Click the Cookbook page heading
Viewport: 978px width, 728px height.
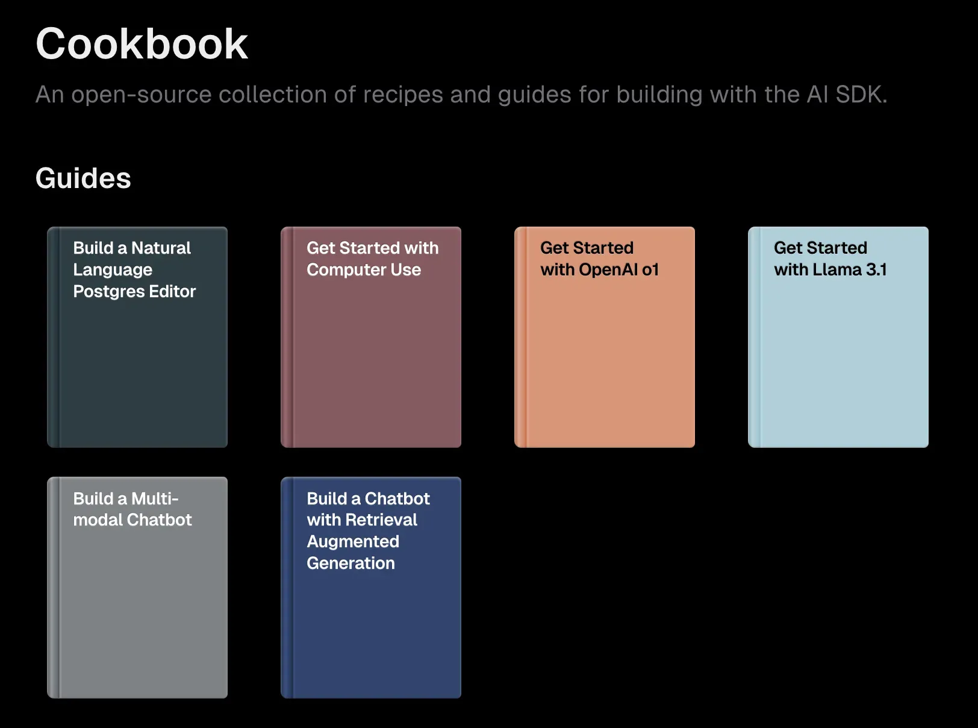tap(142, 44)
